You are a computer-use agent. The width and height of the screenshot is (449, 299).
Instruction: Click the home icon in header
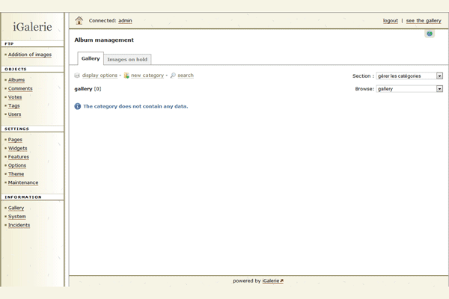(79, 20)
